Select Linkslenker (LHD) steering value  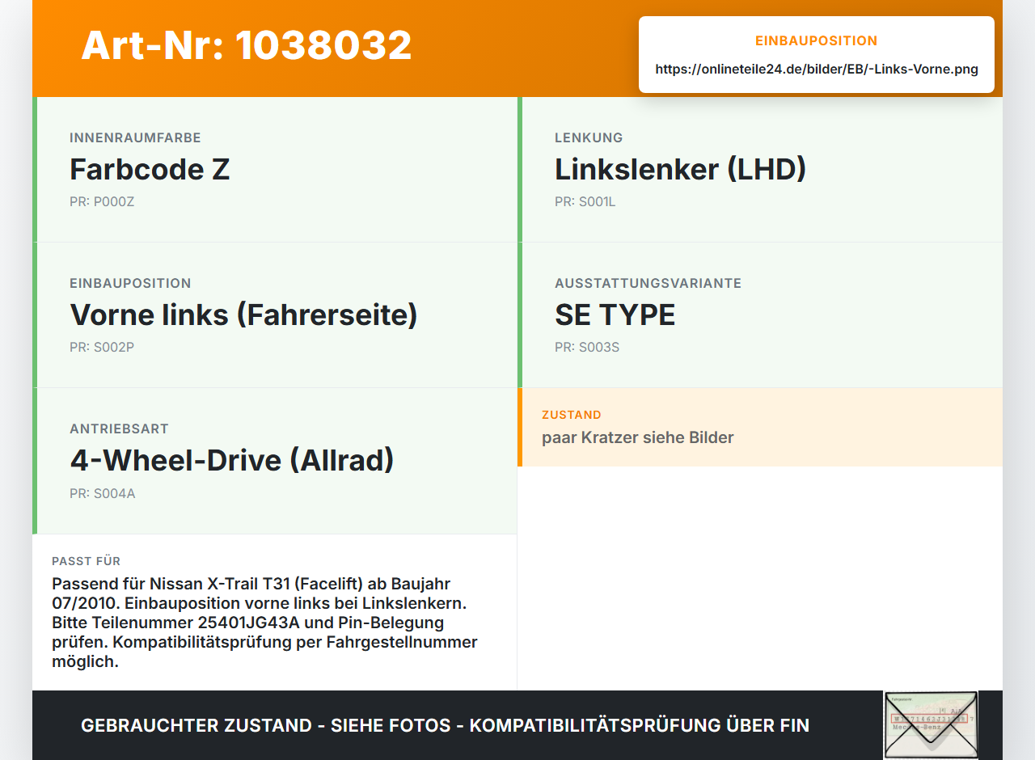pyautogui.click(x=680, y=170)
